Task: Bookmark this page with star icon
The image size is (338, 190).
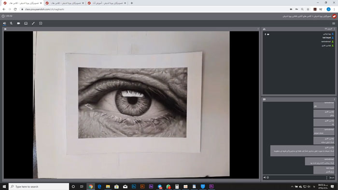Action: point(308,9)
